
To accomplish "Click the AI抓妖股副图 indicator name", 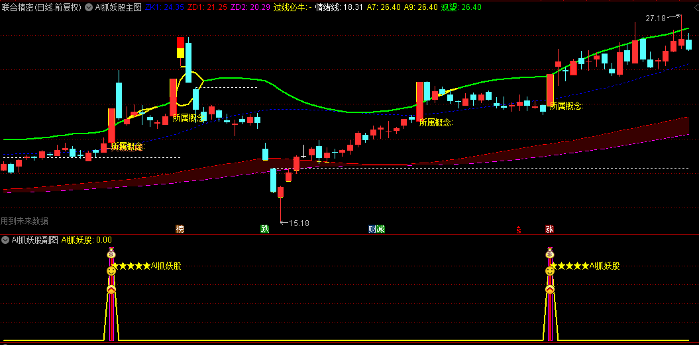I will click(34, 240).
